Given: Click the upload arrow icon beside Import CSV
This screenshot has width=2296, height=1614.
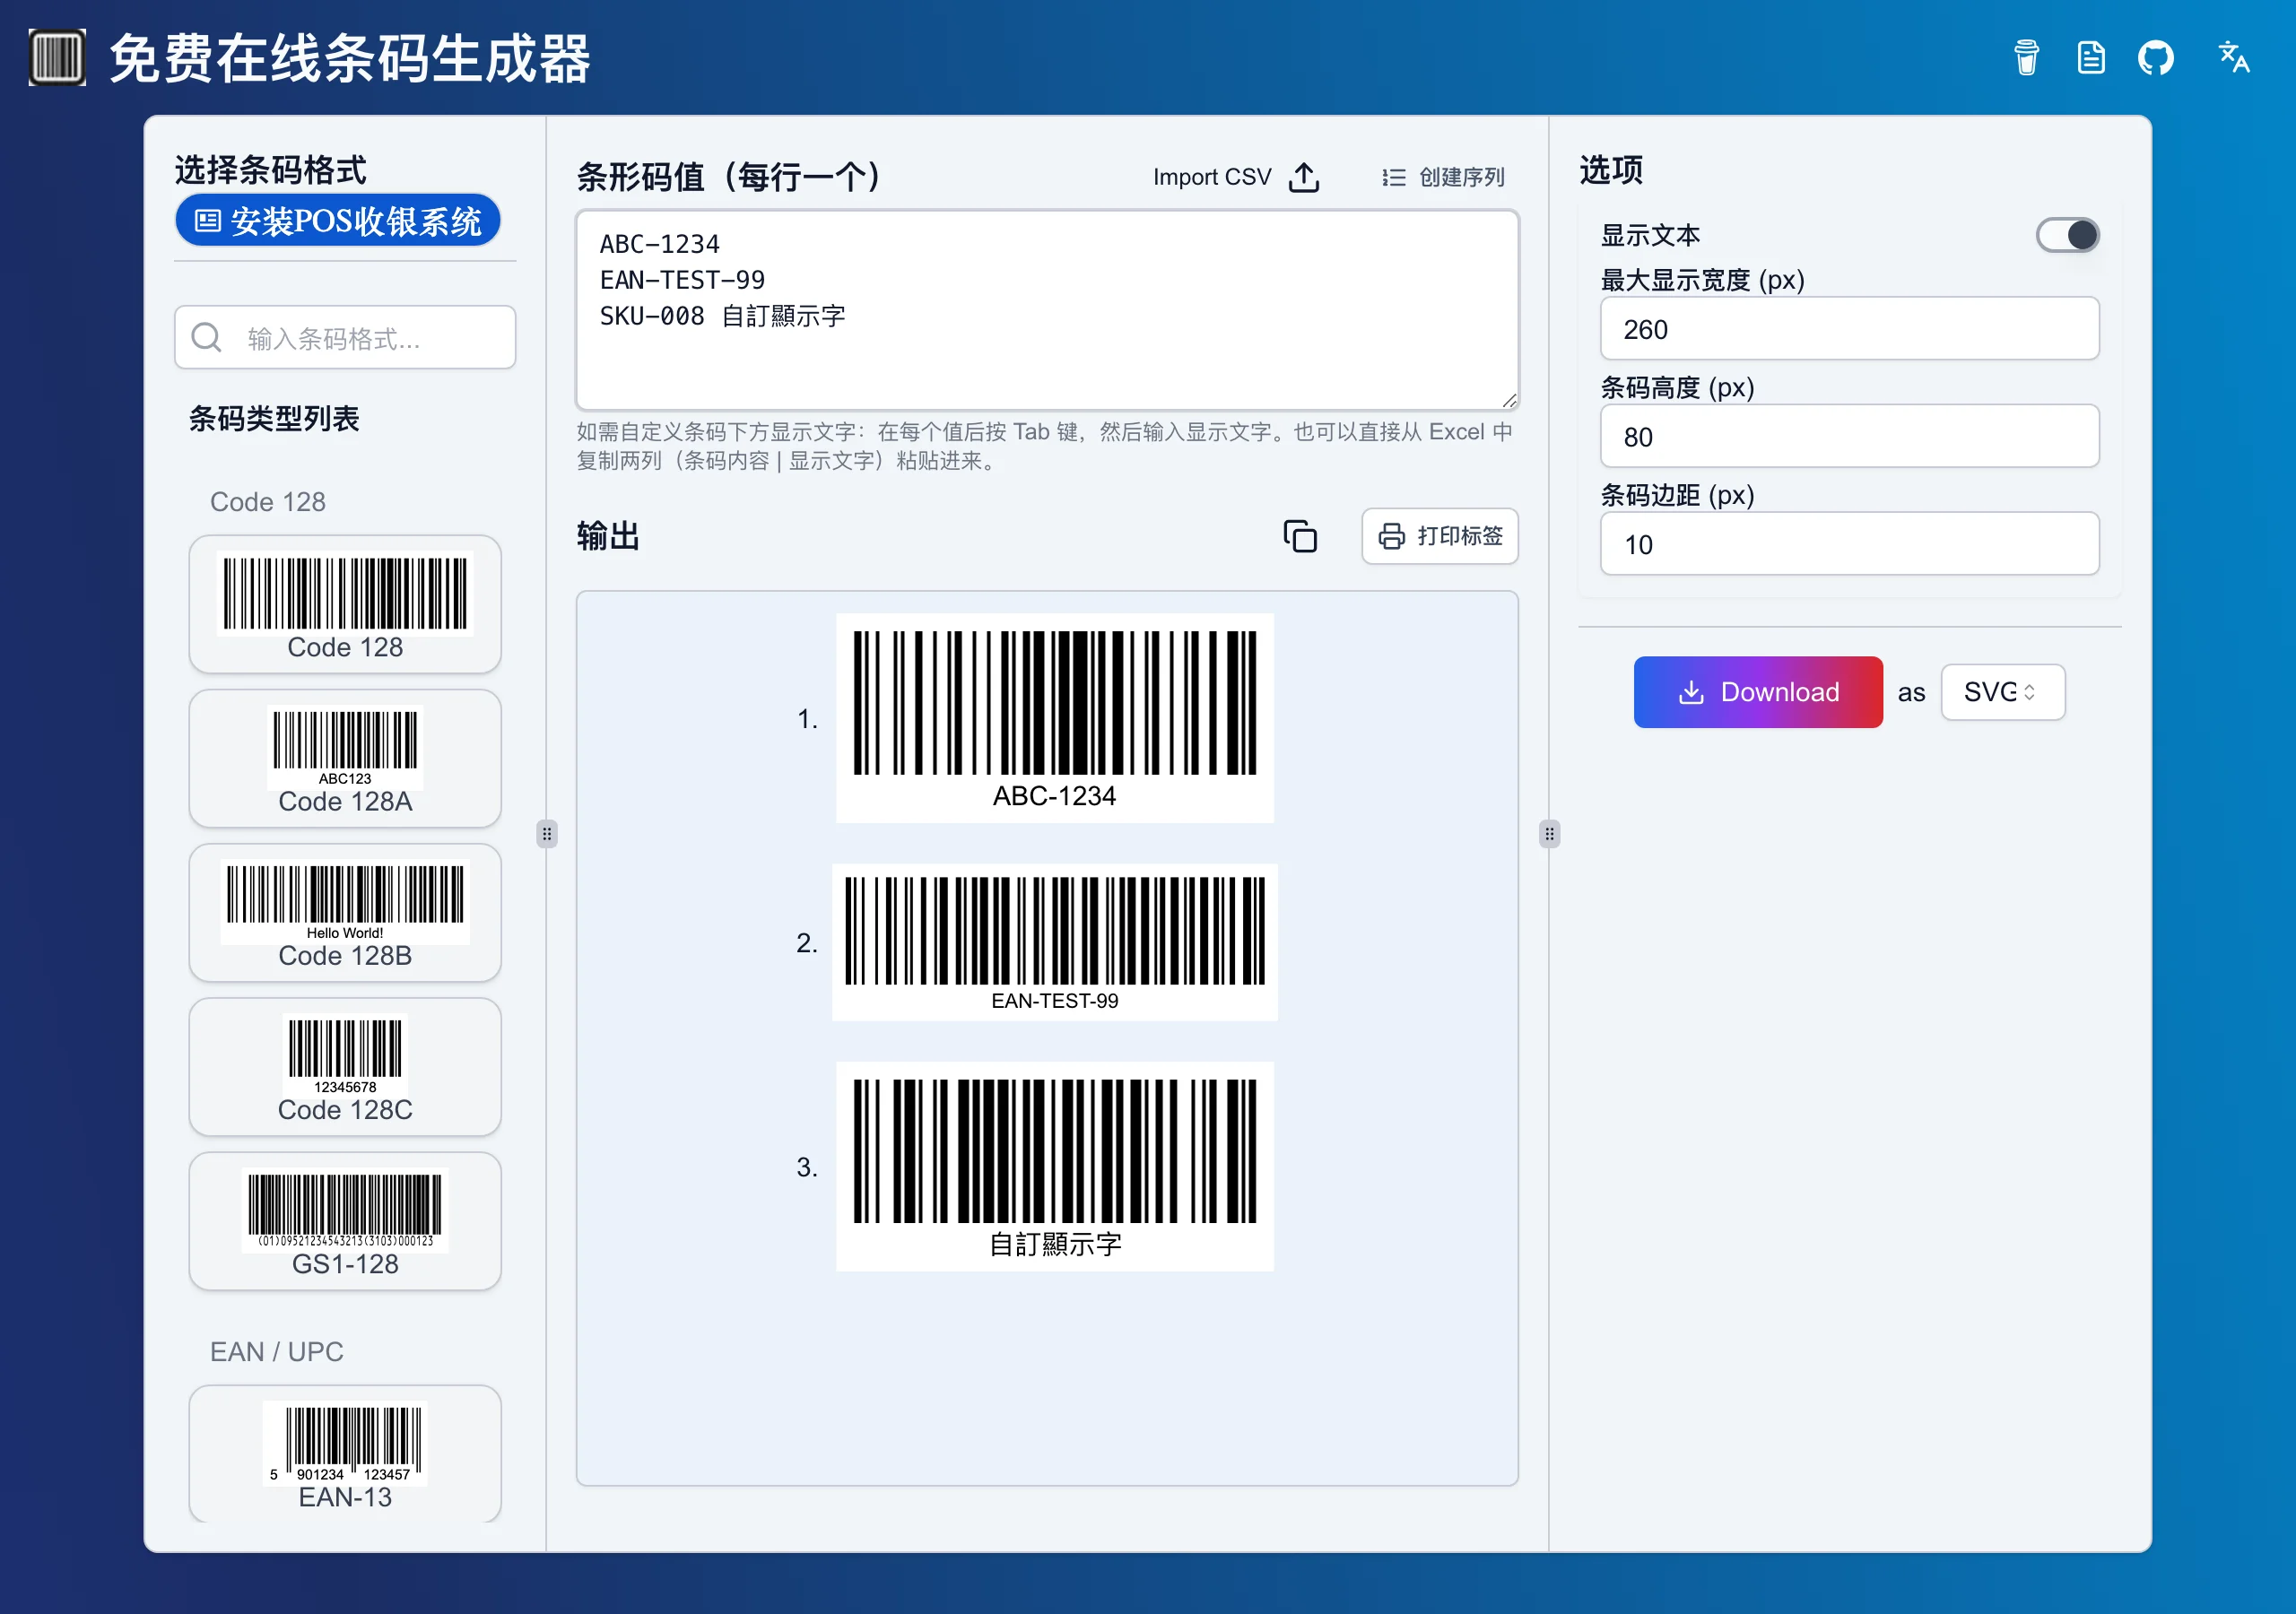Looking at the screenshot, I should (x=1304, y=177).
